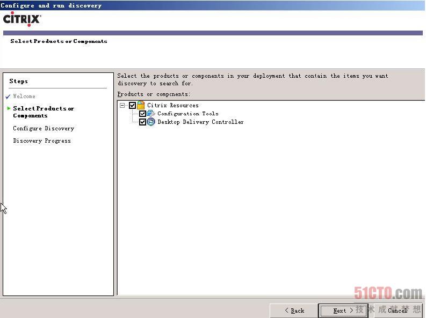Viewport: 426px width, 318px height.
Task: Click the Desktop Delivery Controller icon
Action: tap(151, 122)
